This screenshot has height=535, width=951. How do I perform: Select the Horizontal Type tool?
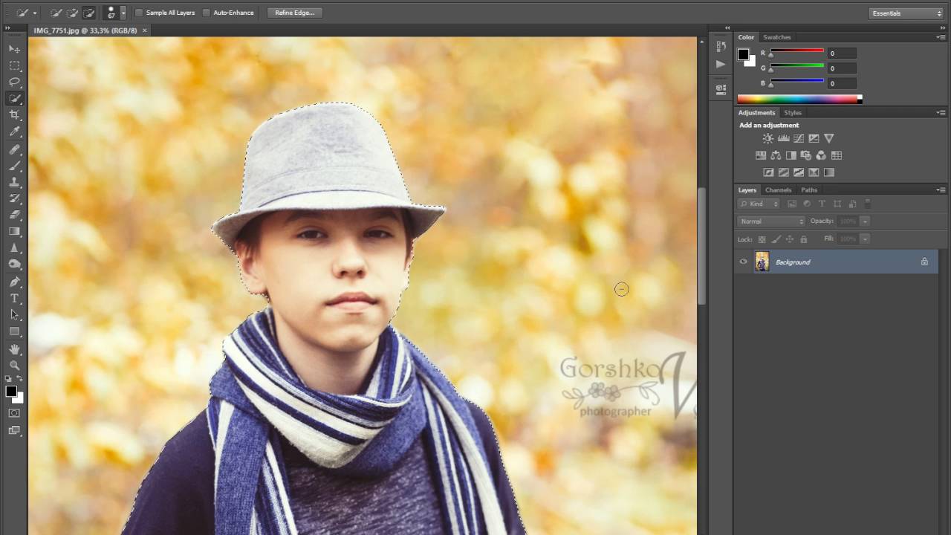(14, 299)
